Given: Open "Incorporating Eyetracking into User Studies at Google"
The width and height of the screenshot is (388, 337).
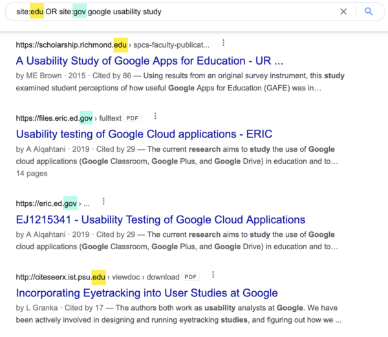Looking at the screenshot, I should (147, 293).
